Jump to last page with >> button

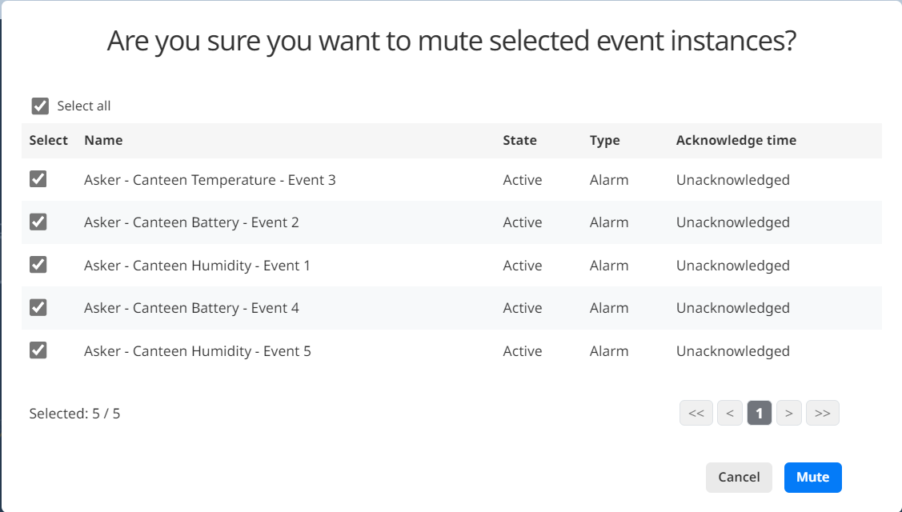pyautogui.click(x=823, y=413)
